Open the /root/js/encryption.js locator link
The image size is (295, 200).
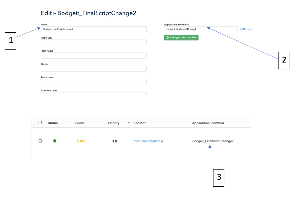click(x=148, y=141)
